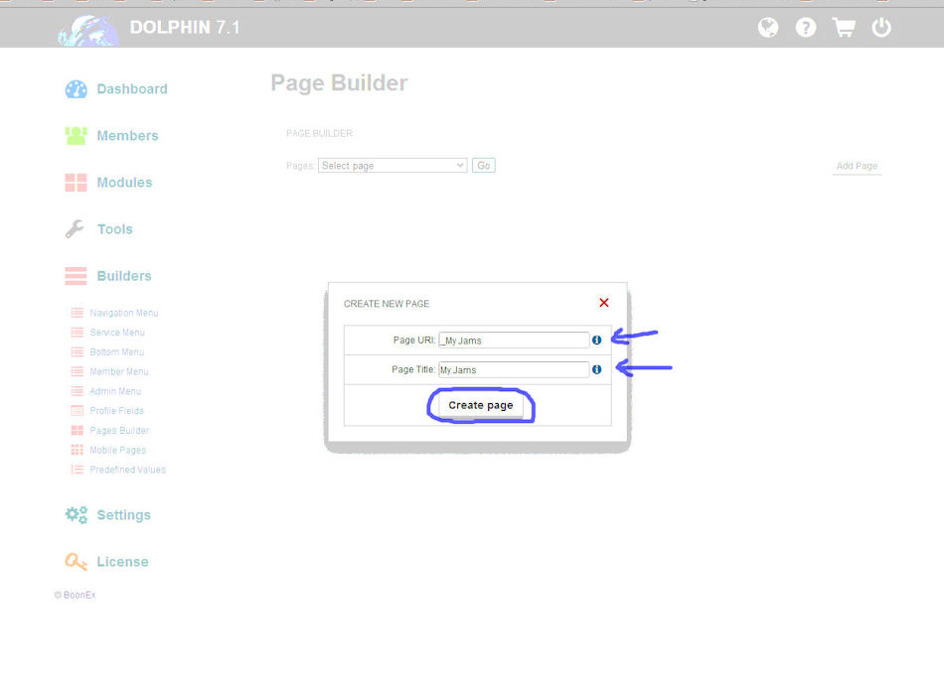This screenshot has width=944, height=685.
Task: Open the Dashboard section
Action: coord(132,89)
